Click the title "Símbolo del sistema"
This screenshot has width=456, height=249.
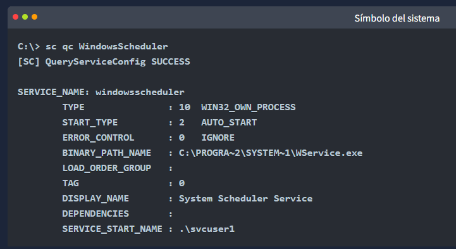pos(397,18)
